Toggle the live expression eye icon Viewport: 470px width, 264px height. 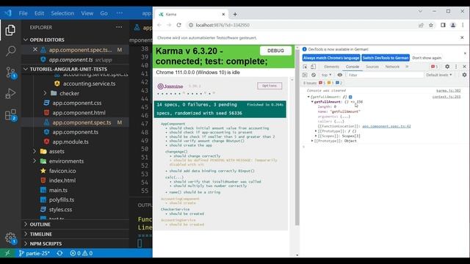pyautogui.click(x=339, y=75)
